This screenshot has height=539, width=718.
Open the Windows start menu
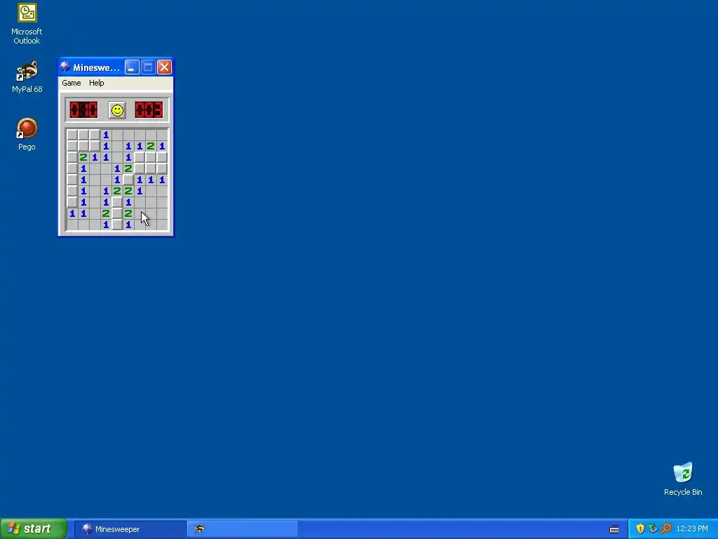point(34,529)
